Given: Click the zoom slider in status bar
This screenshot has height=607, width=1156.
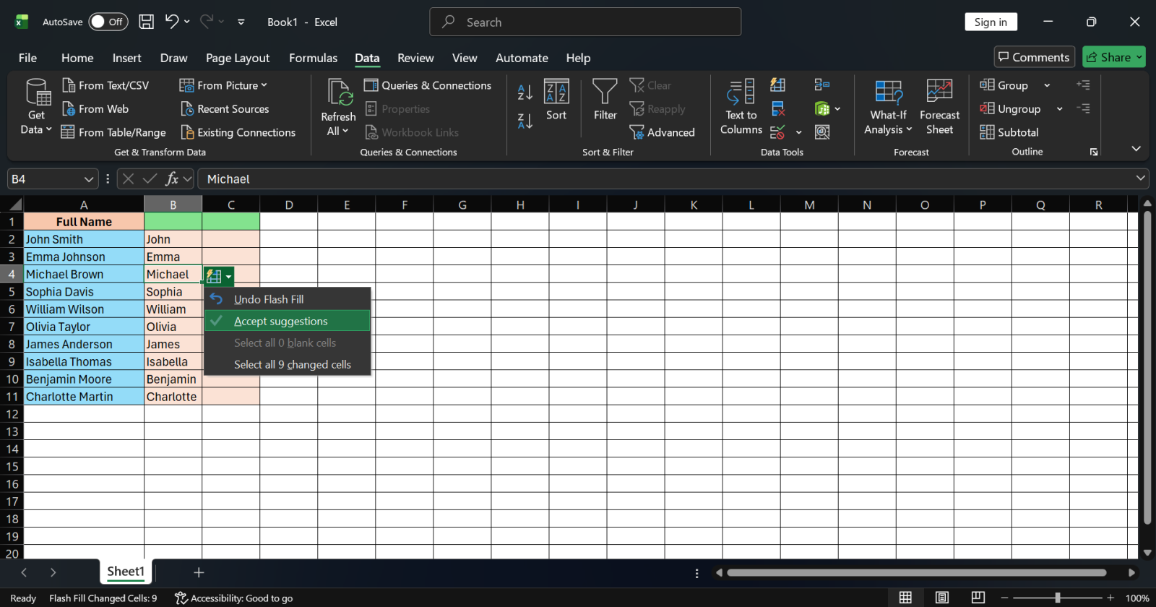Looking at the screenshot, I should click(1058, 598).
